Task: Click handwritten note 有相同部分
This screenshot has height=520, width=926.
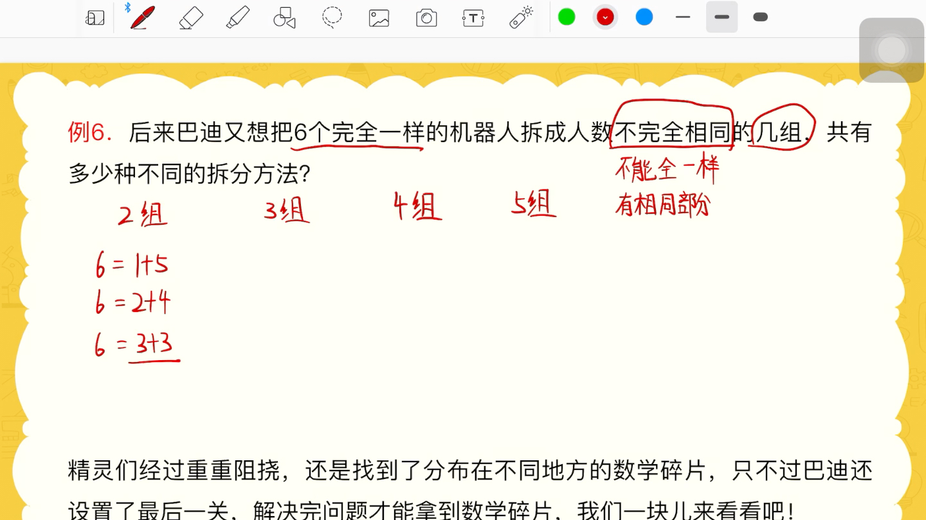Action: pos(662,205)
